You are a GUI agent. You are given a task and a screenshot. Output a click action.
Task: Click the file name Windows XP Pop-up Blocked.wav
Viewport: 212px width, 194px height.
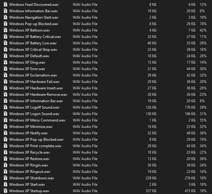click(x=36, y=139)
